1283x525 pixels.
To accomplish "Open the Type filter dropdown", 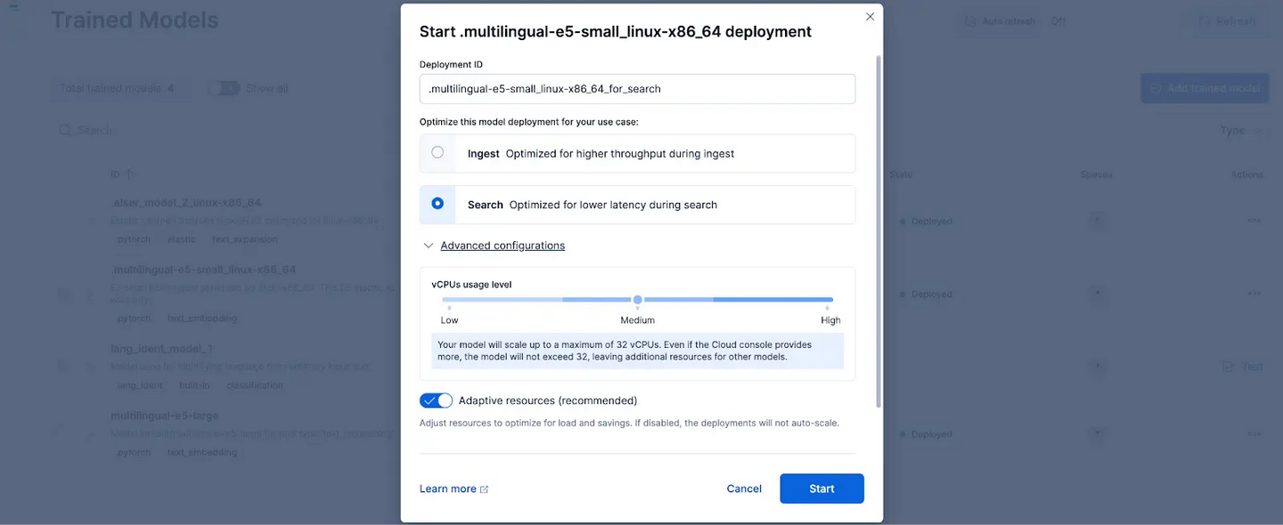I will [1241, 131].
